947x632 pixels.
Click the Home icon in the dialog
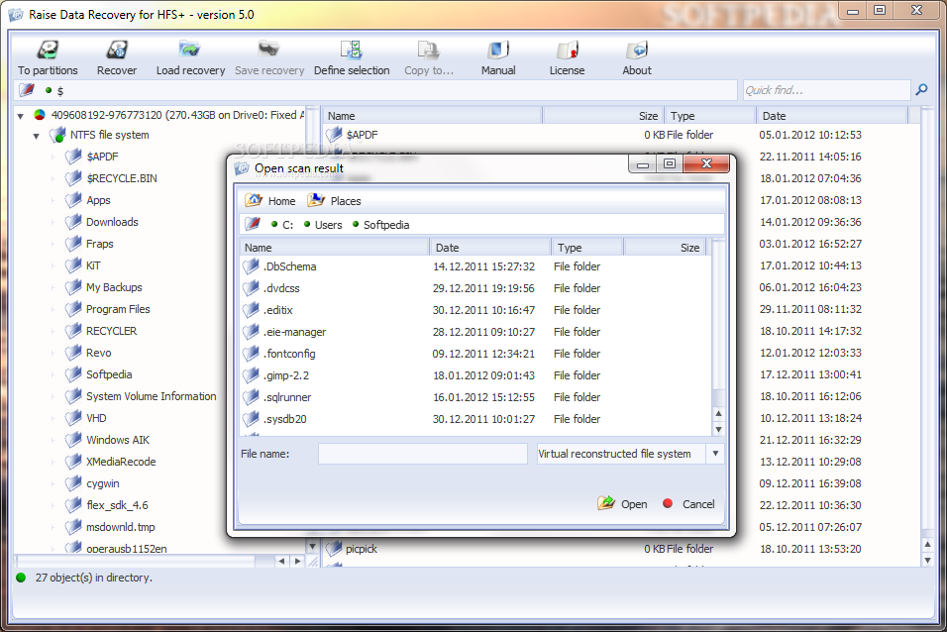point(253,200)
